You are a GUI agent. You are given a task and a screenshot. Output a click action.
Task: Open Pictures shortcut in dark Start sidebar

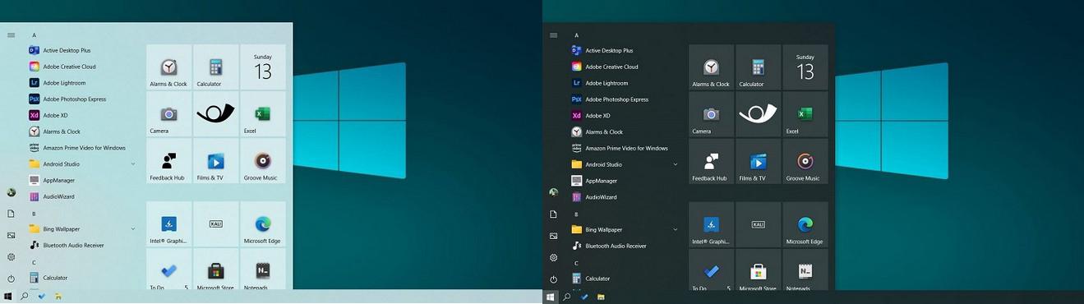pyautogui.click(x=553, y=236)
